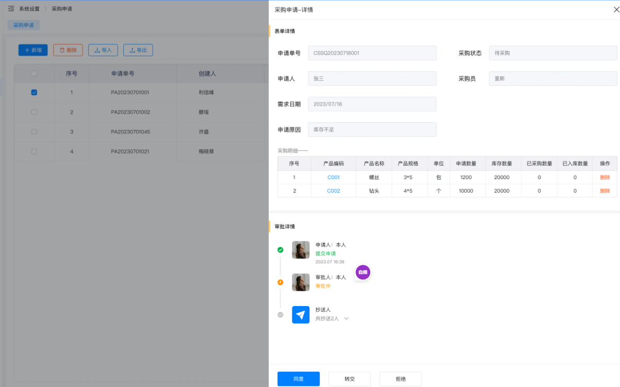Click 采购申请 in the breadcrumb

click(62, 9)
